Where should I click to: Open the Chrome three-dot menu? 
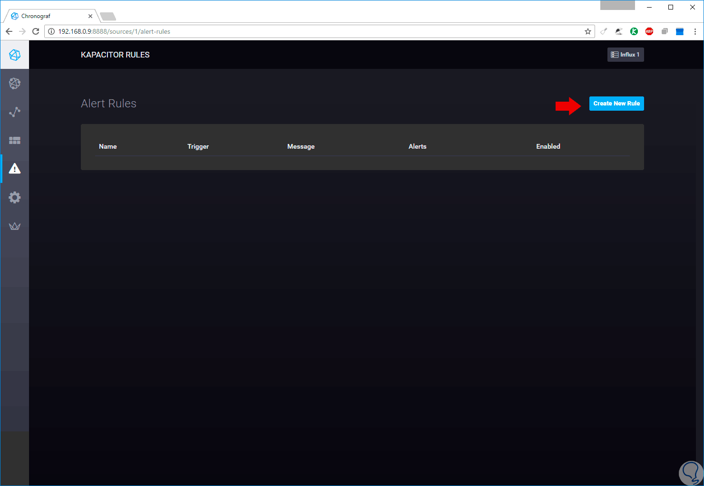(x=695, y=31)
